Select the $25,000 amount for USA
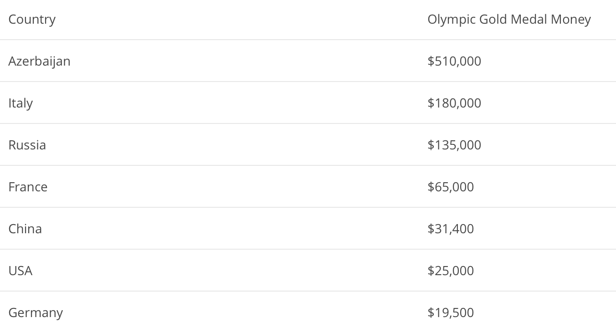This screenshot has height=328, width=616. [451, 271]
